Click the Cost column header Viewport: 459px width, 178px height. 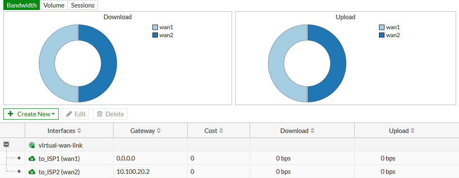click(x=219, y=131)
